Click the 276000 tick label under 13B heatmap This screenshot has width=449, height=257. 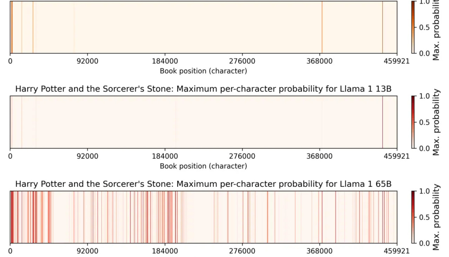pyautogui.click(x=242, y=156)
